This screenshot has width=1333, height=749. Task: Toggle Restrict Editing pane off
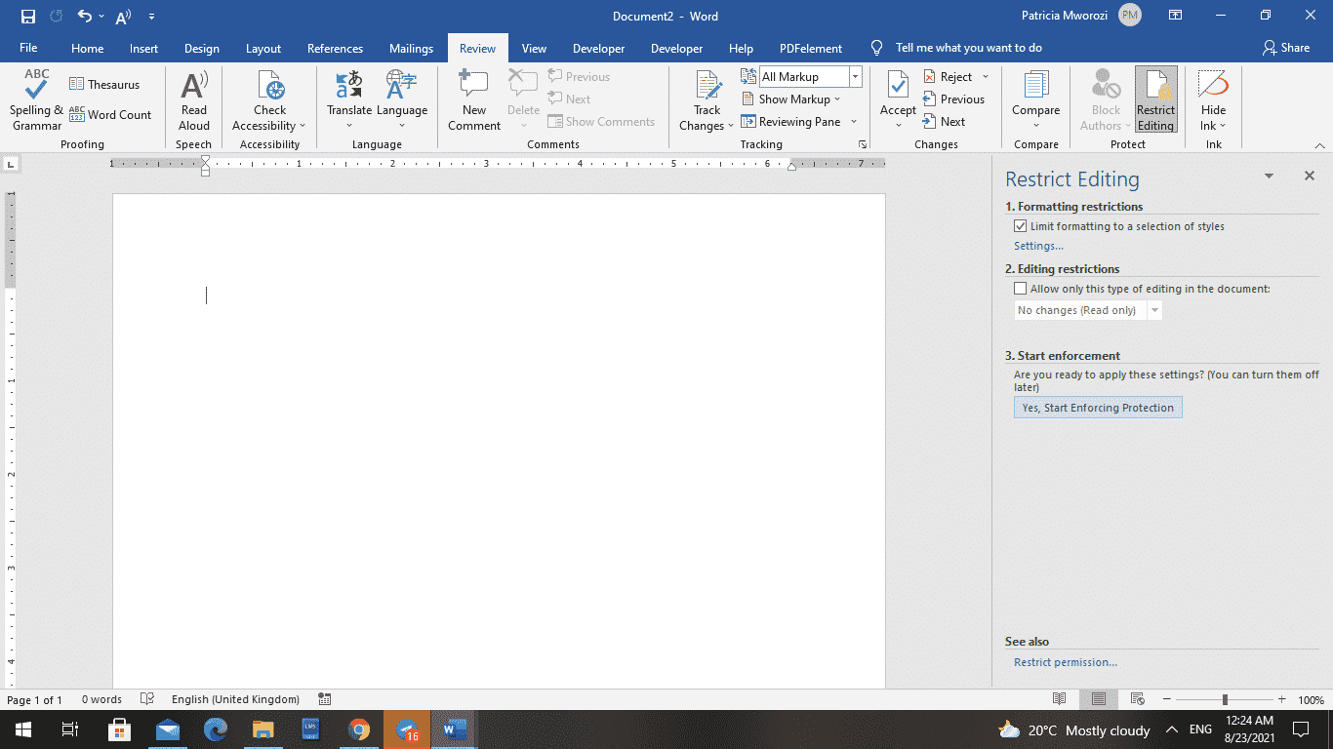tap(1155, 98)
